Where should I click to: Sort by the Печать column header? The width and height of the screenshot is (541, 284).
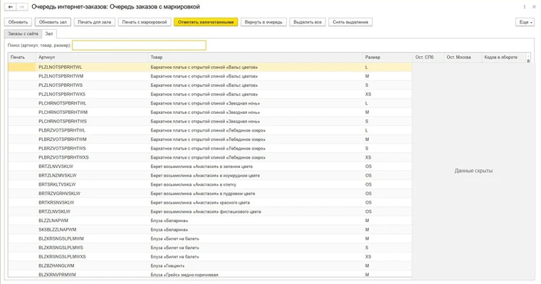point(22,57)
